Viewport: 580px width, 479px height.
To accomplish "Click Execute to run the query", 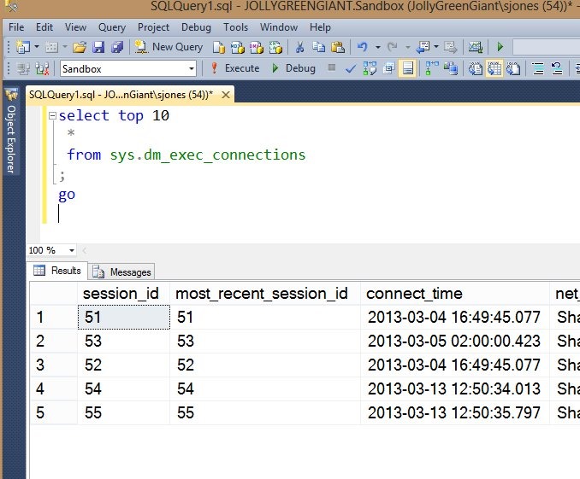I will point(234,68).
